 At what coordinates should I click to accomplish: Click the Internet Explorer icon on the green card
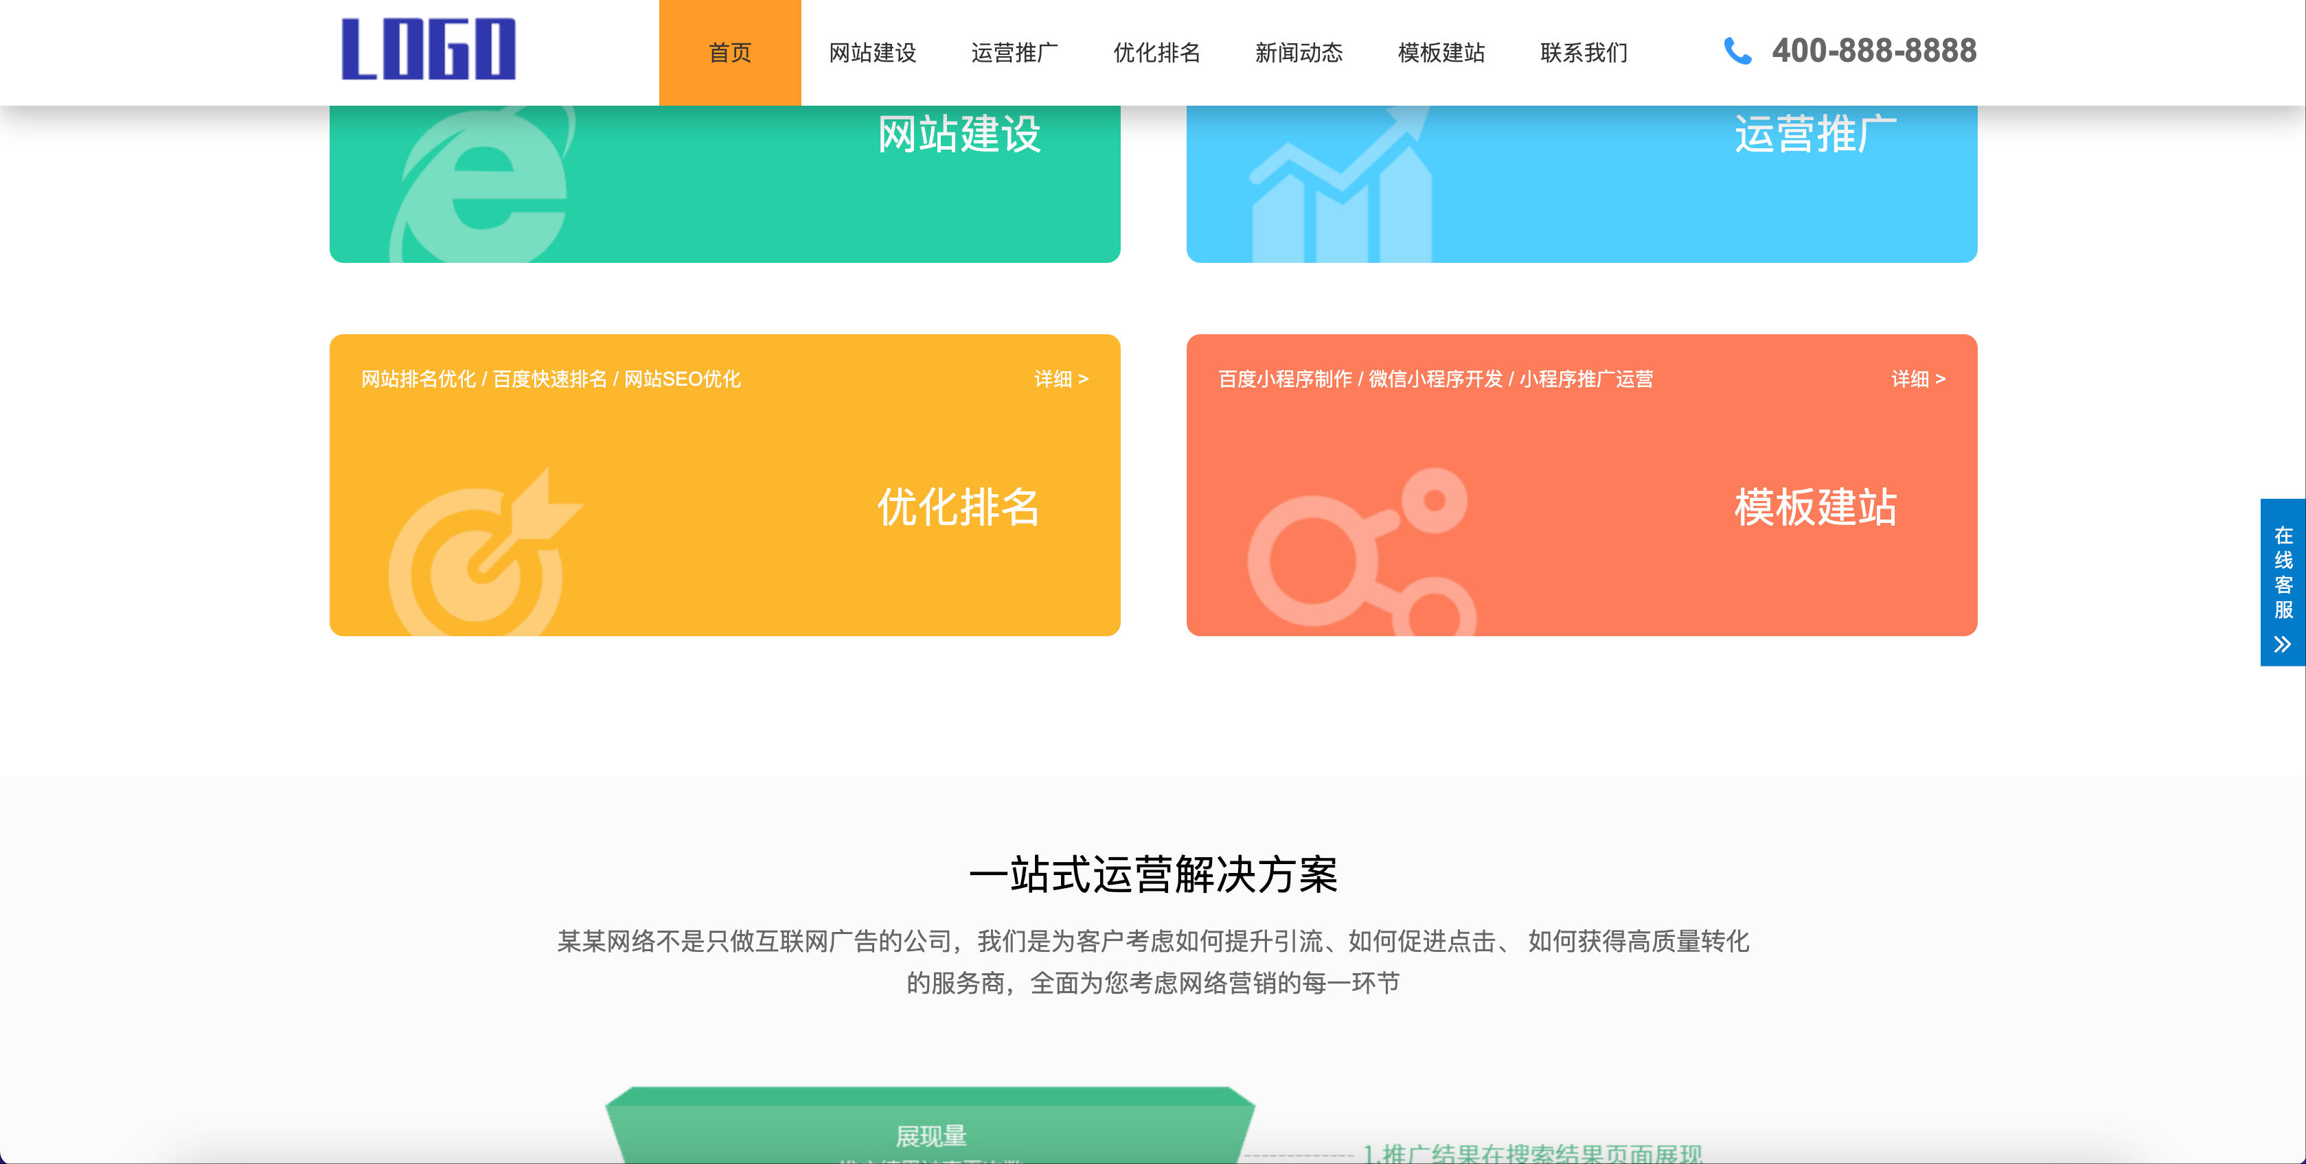tap(483, 185)
